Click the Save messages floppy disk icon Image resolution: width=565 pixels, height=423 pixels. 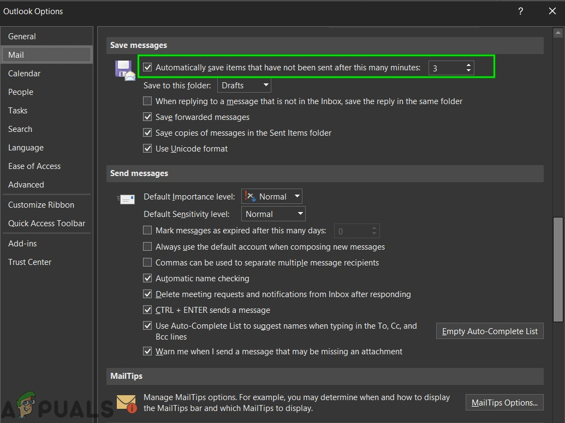(125, 70)
